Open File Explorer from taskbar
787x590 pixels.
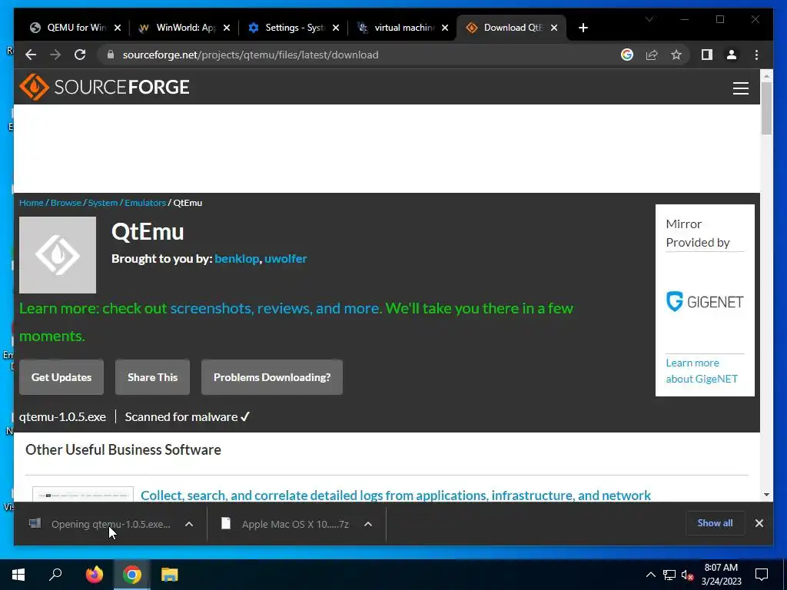tap(170, 575)
